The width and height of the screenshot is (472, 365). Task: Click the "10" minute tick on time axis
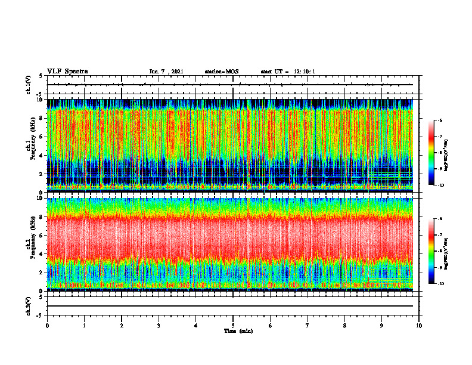coord(419,326)
